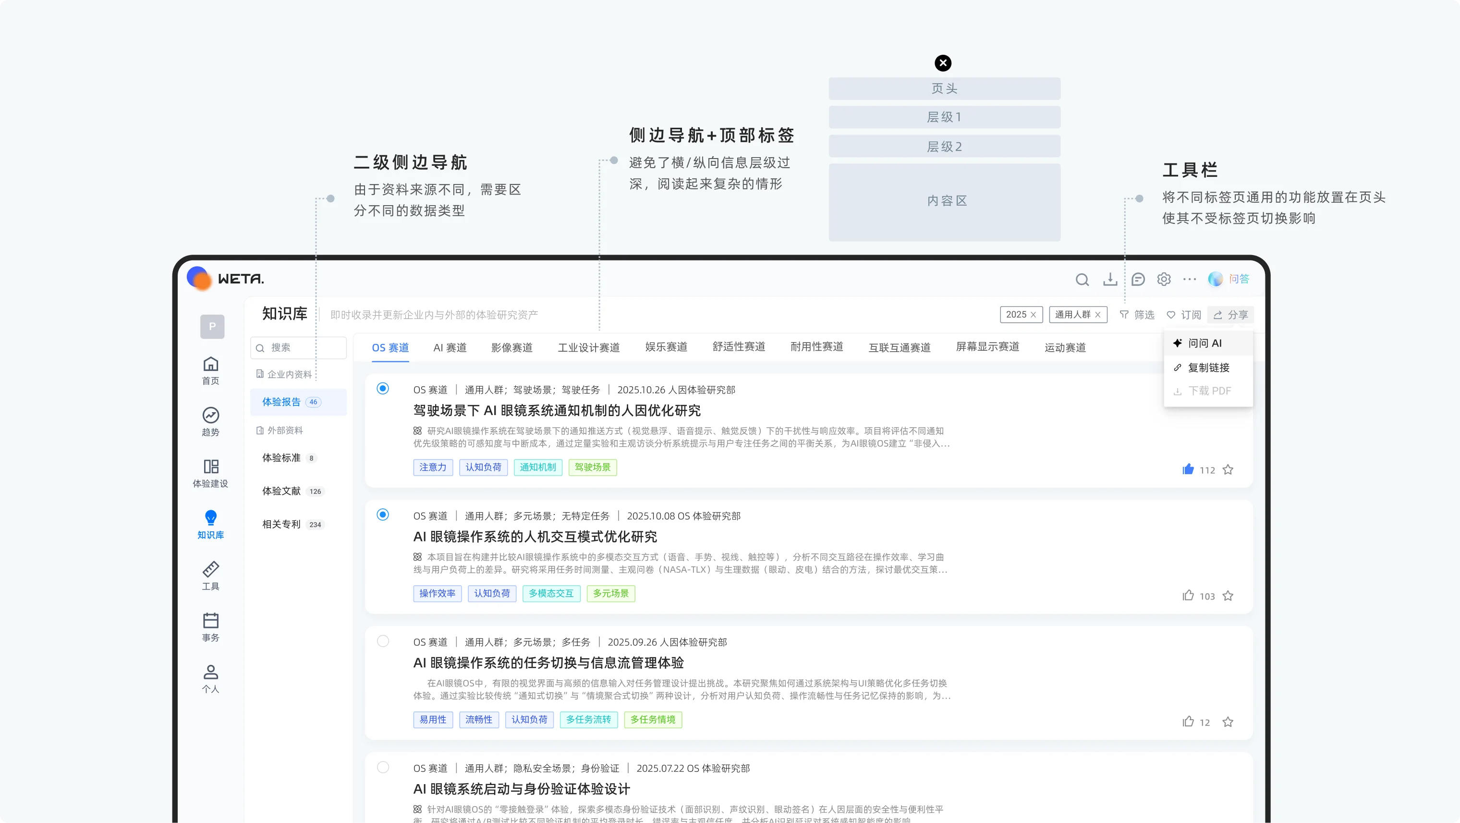1460x823 pixels.
Task: Click the 订阅 subscribe button
Action: coord(1184,315)
